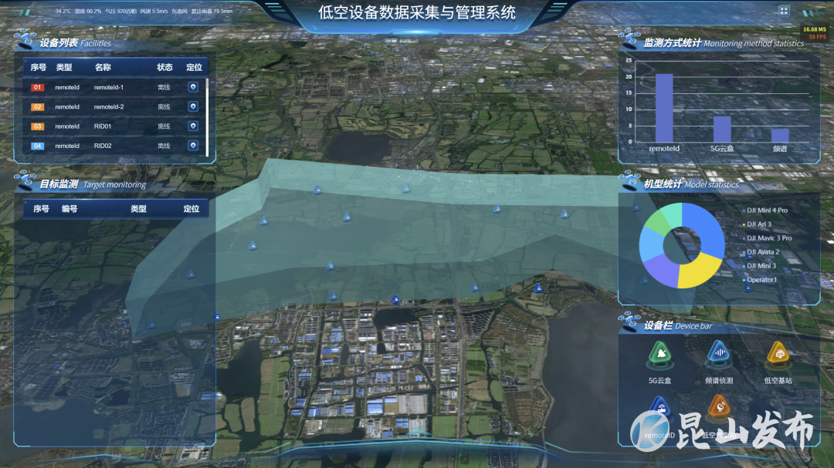Click the 5G云盒 bar in the chart
The image size is (834, 468).
tap(722, 129)
